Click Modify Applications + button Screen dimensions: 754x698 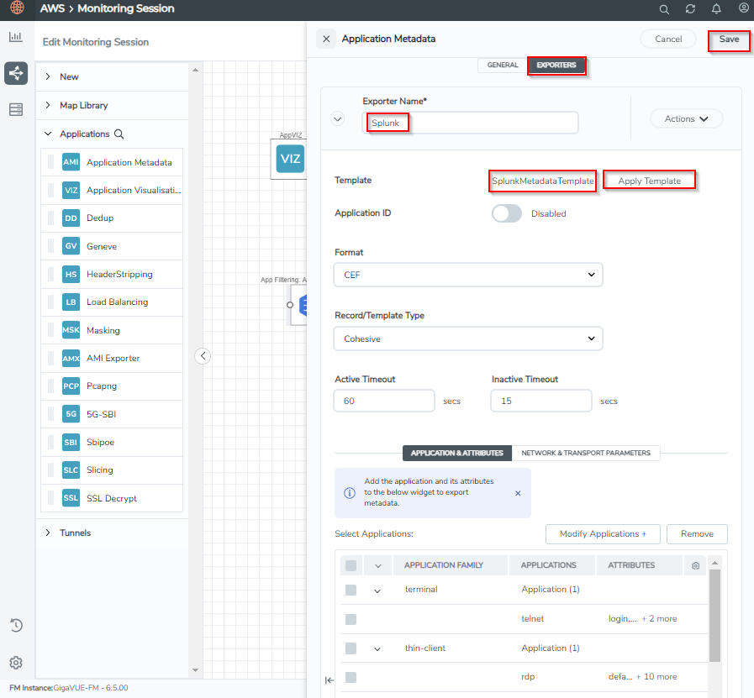(603, 533)
